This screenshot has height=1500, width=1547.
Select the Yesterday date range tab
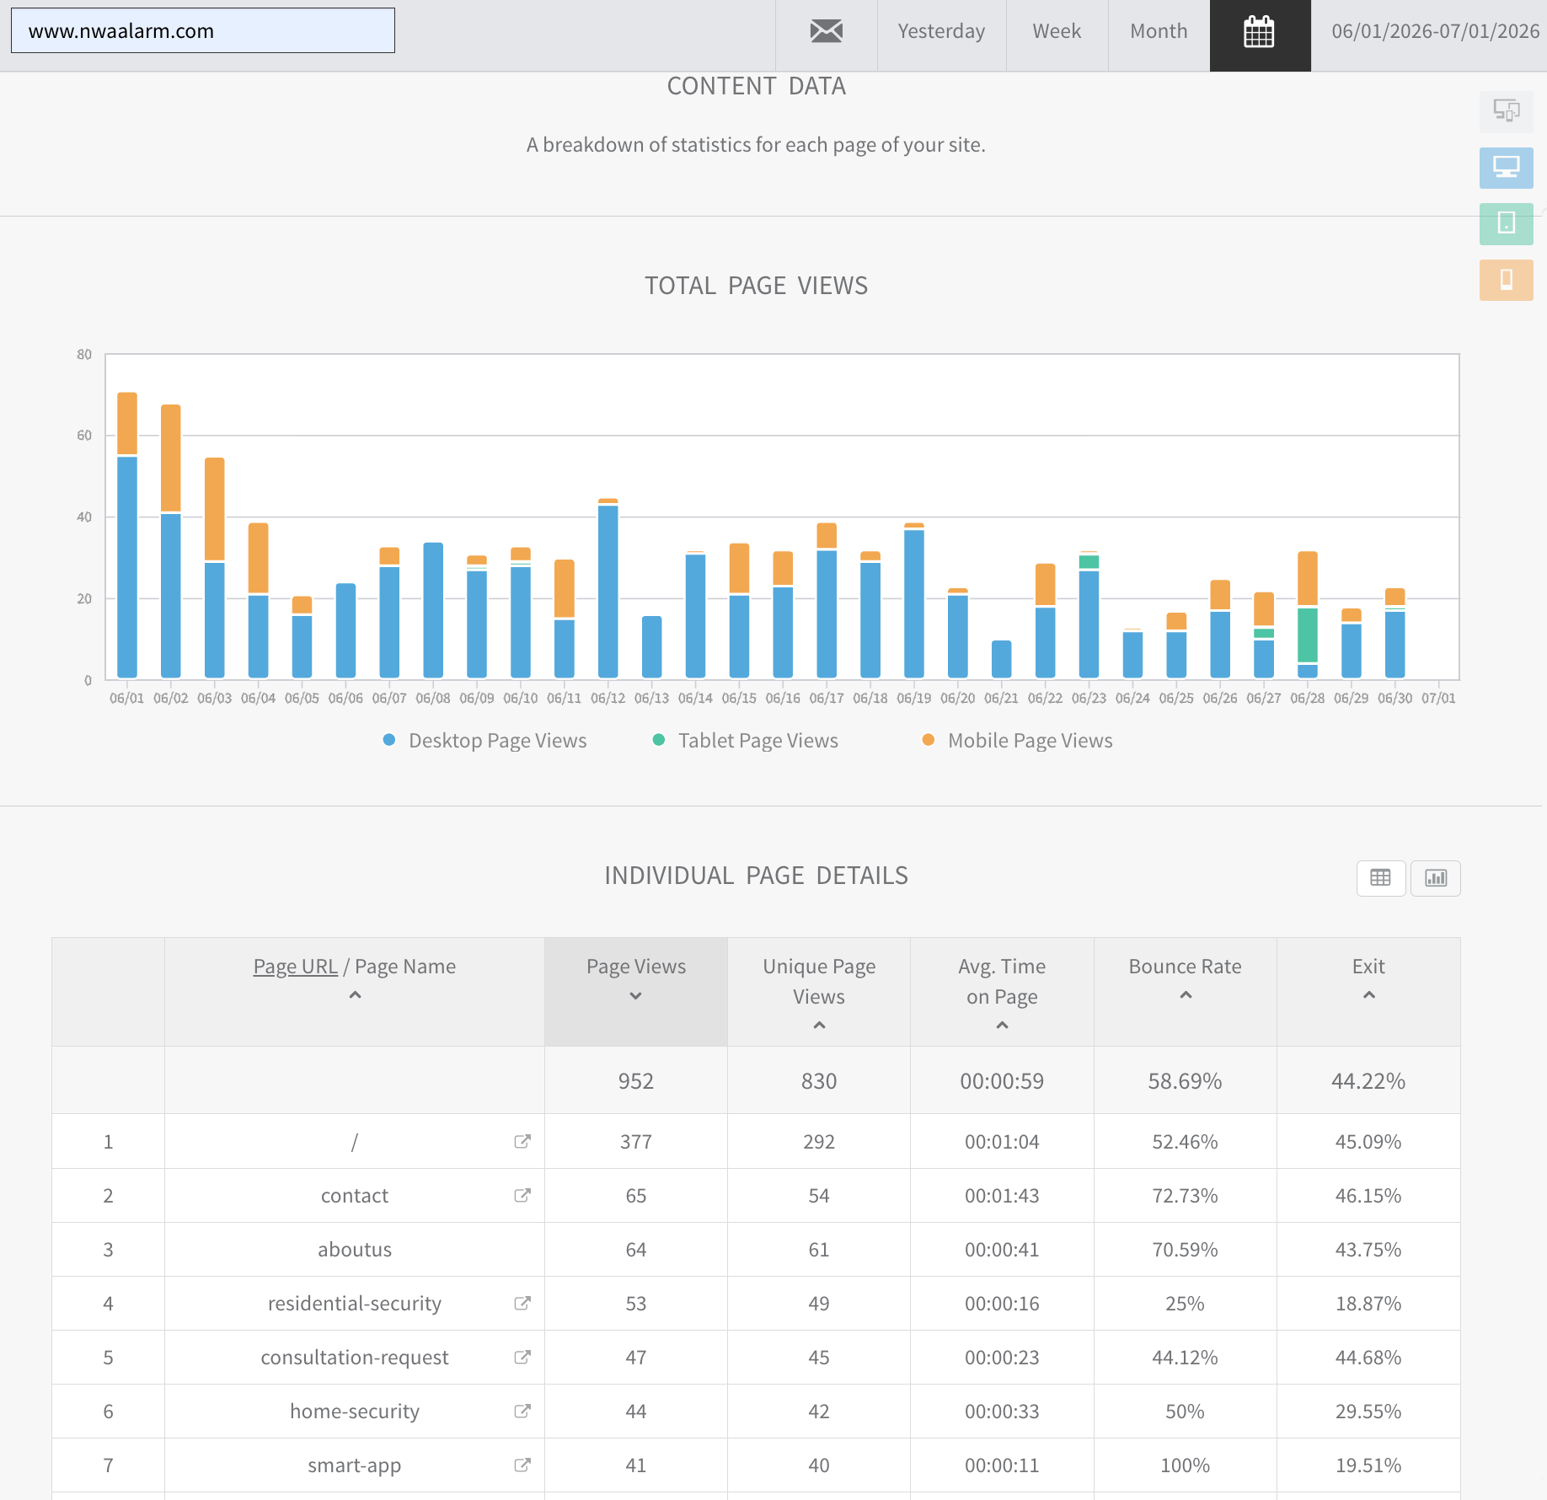941,32
